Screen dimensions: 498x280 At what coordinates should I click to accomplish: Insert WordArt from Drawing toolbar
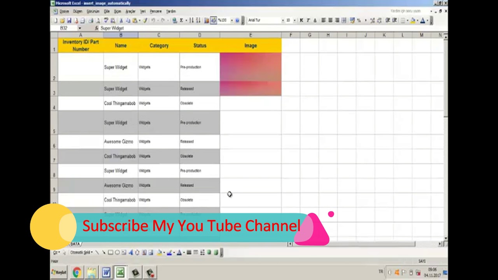click(x=131, y=252)
